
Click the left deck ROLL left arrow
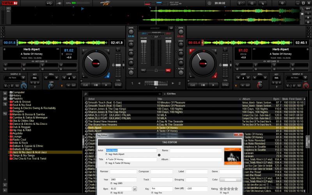(46, 78)
